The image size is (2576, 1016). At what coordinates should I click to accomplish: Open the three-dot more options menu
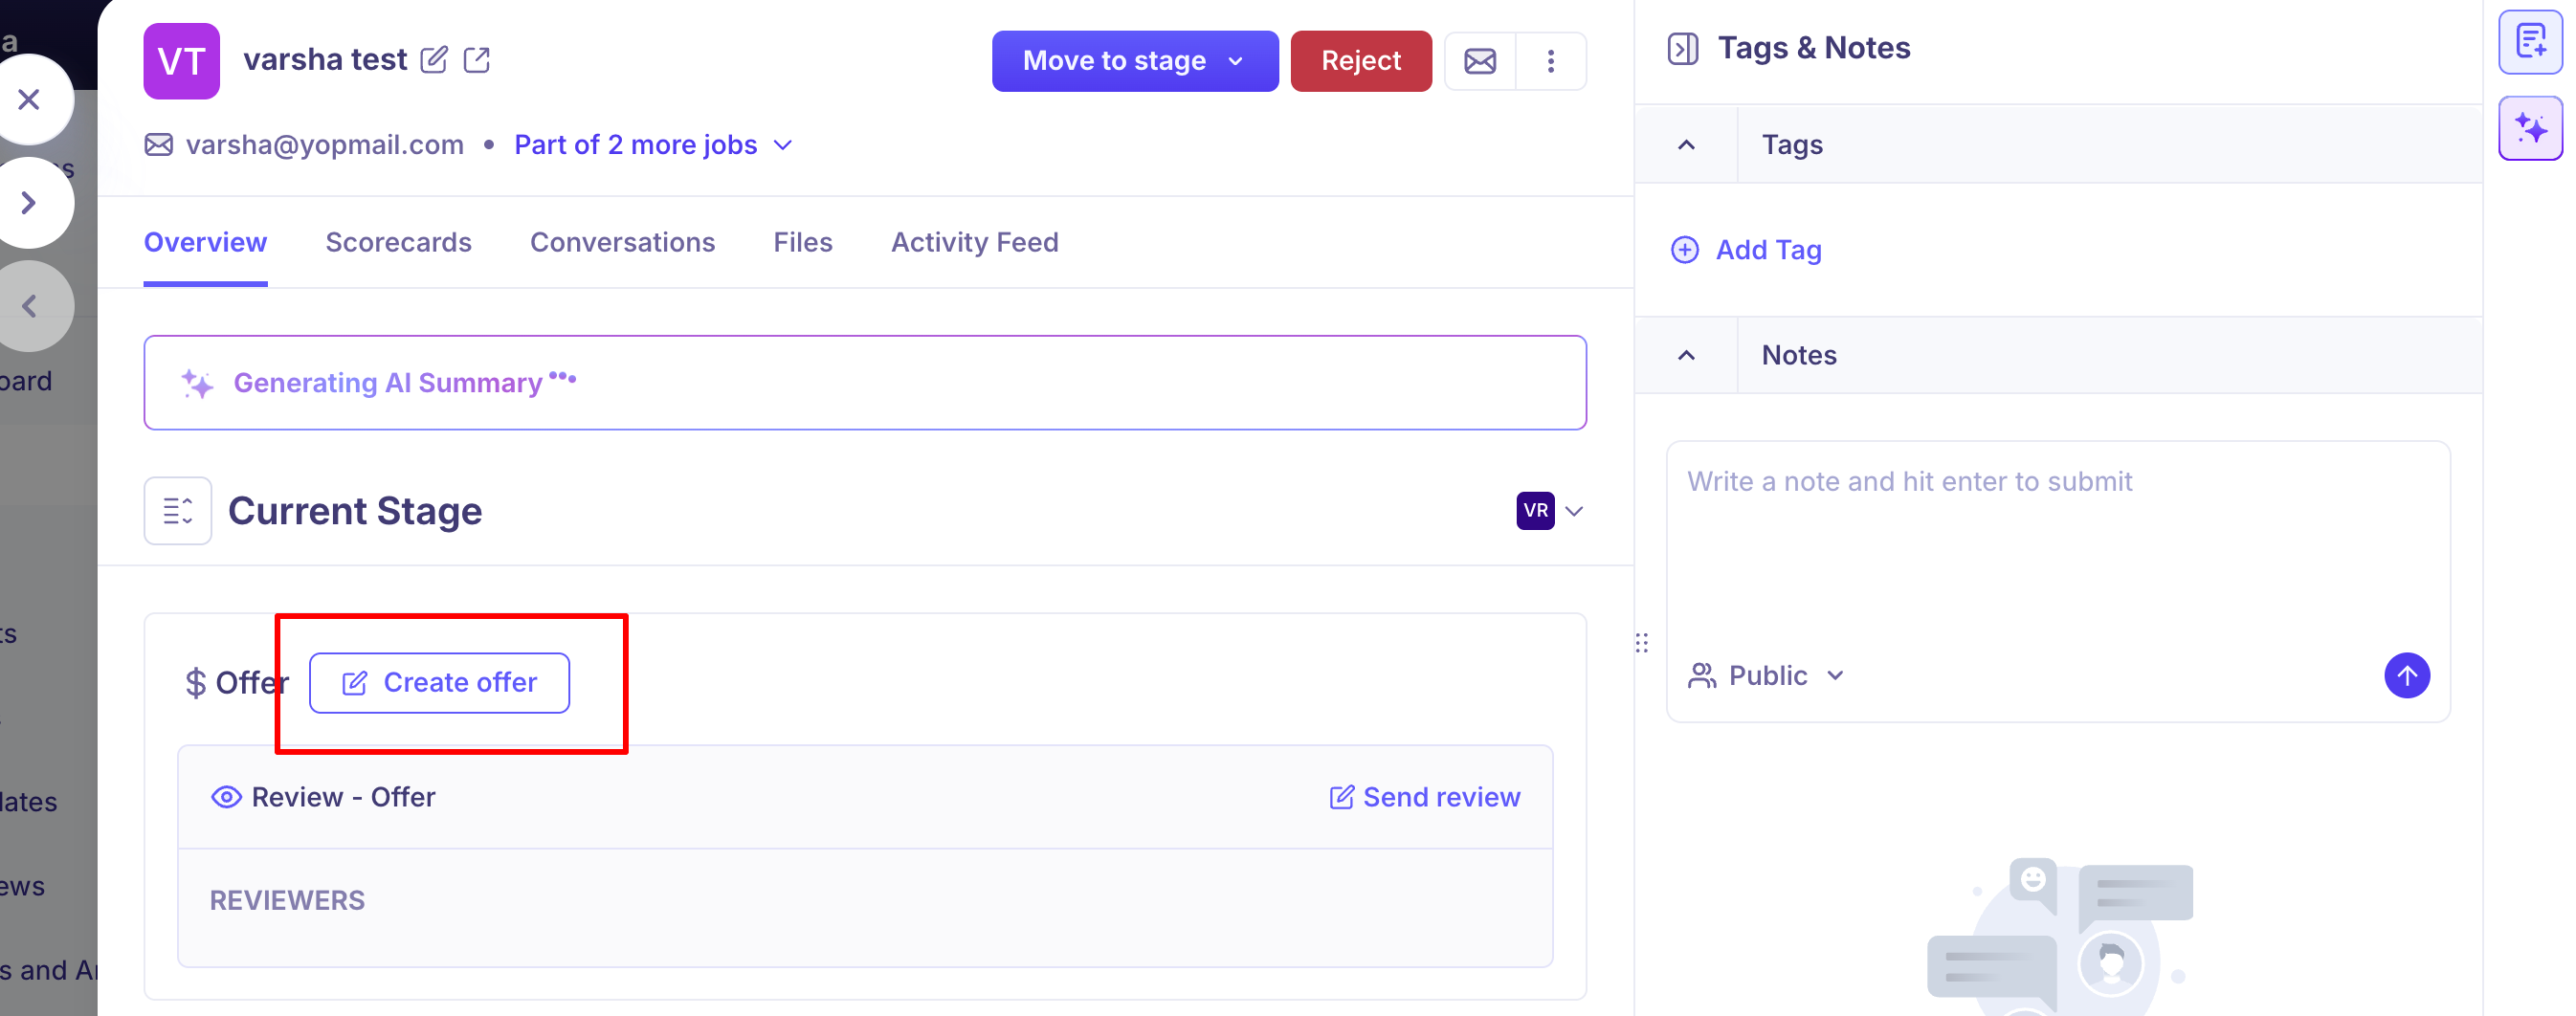pos(1551,61)
